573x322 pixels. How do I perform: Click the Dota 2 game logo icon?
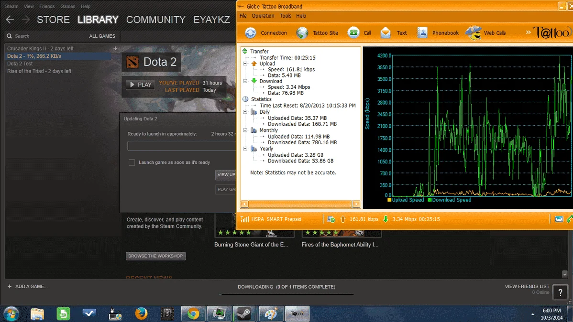point(132,62)
